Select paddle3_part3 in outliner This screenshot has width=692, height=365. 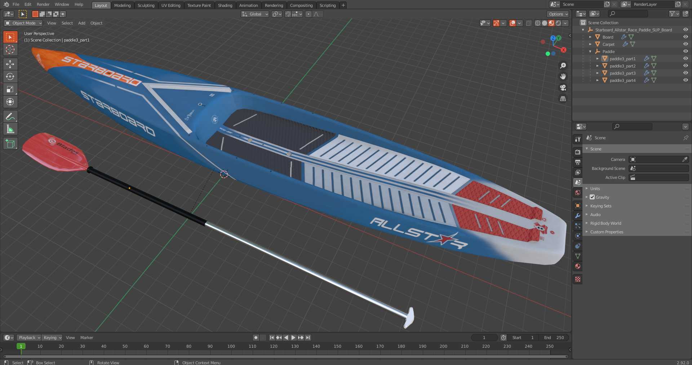point(622,73)
